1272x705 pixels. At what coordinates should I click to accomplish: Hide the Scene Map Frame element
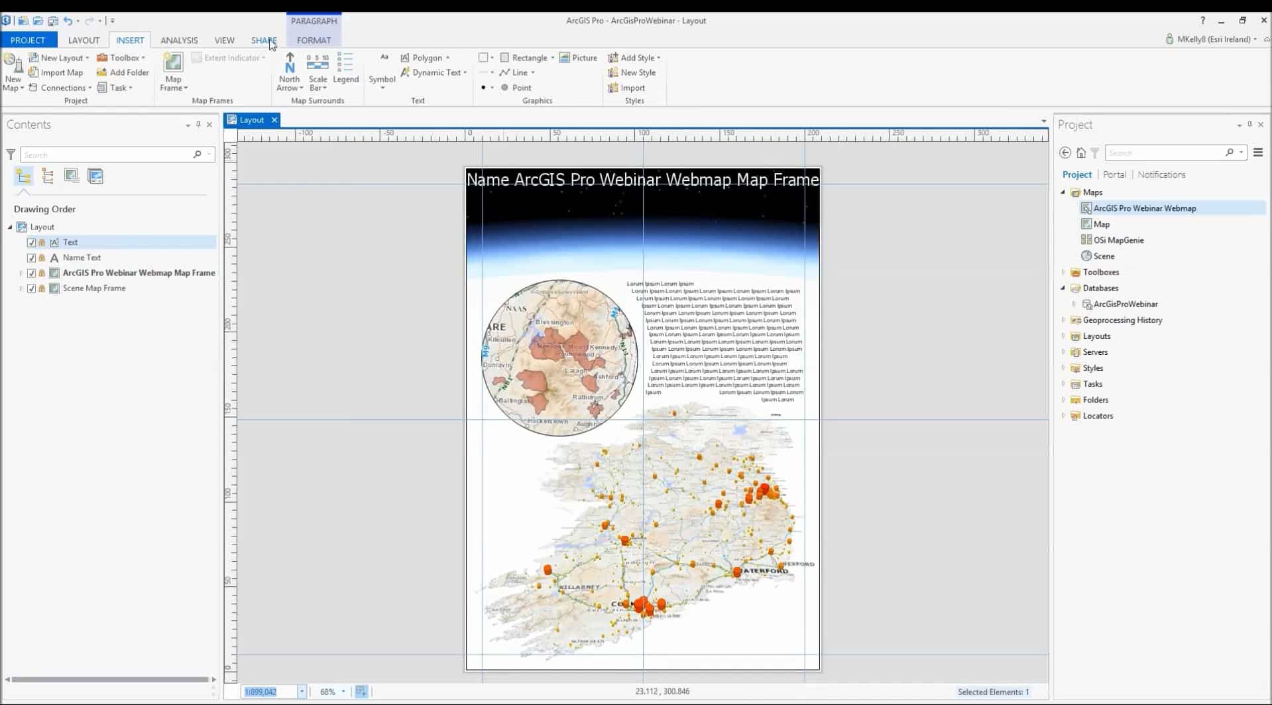point(31,288)
